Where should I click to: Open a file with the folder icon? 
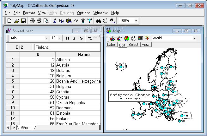point(16,21)
